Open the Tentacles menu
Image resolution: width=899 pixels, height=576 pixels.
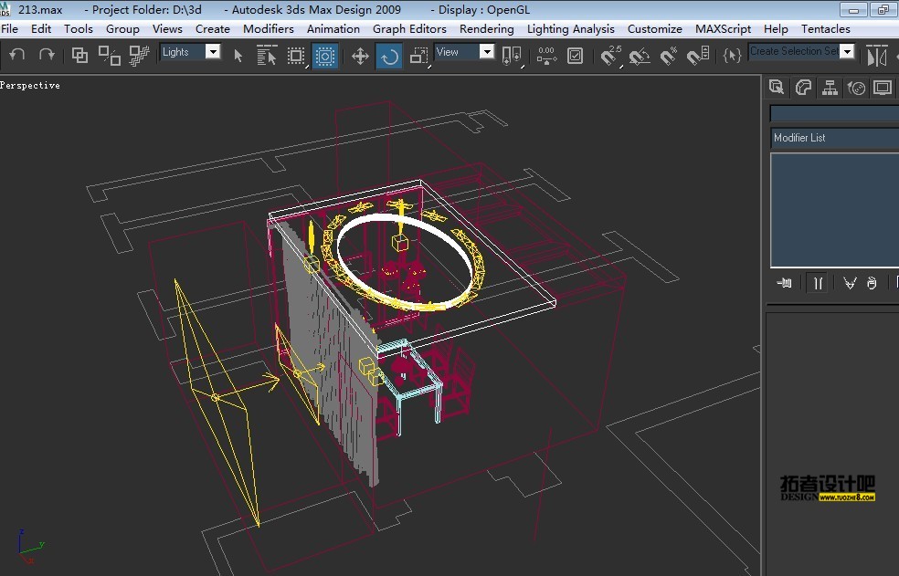tap(826, 28)
